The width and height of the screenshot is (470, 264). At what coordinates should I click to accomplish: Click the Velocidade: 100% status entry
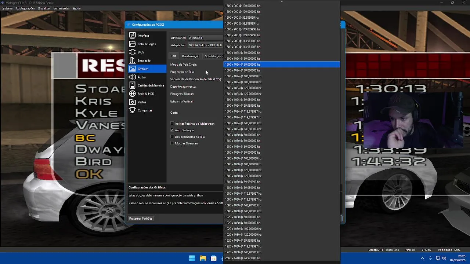point(449,250)
